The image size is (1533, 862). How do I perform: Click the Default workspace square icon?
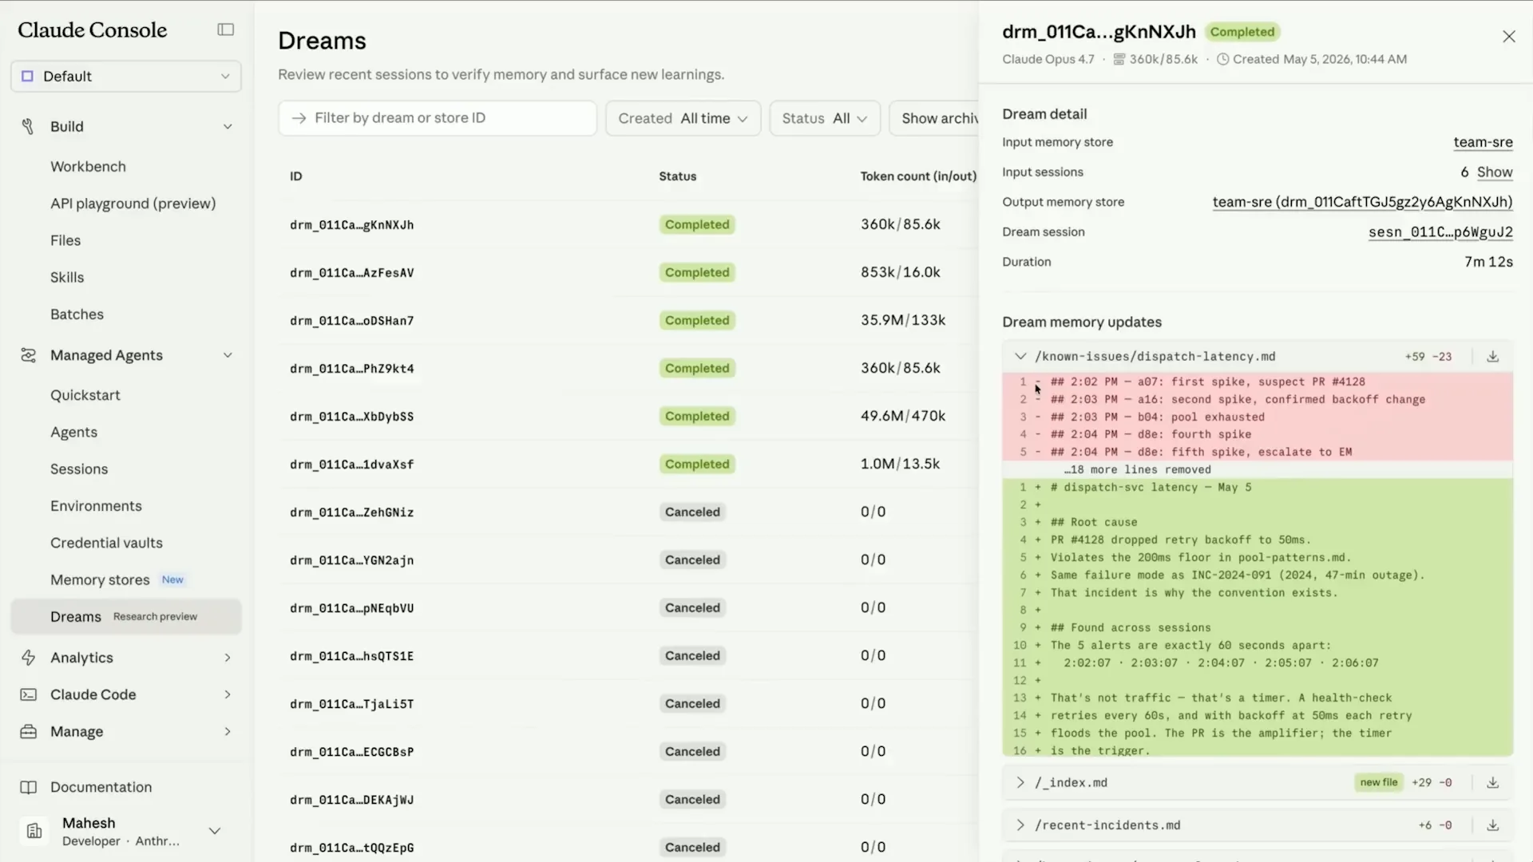pyautogui.click(x=27, y=76)
